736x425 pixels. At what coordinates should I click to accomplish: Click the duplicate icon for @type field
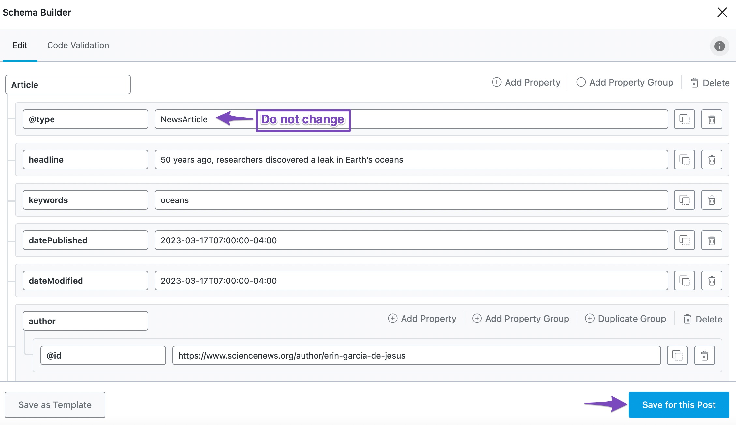coord(685,119)
